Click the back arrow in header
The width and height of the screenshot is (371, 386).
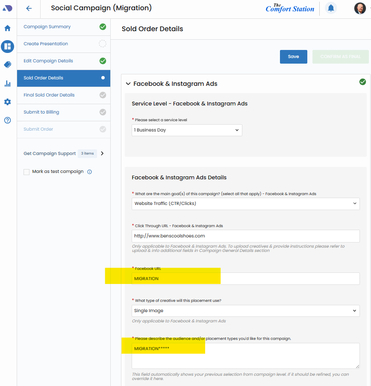[29, 8]
